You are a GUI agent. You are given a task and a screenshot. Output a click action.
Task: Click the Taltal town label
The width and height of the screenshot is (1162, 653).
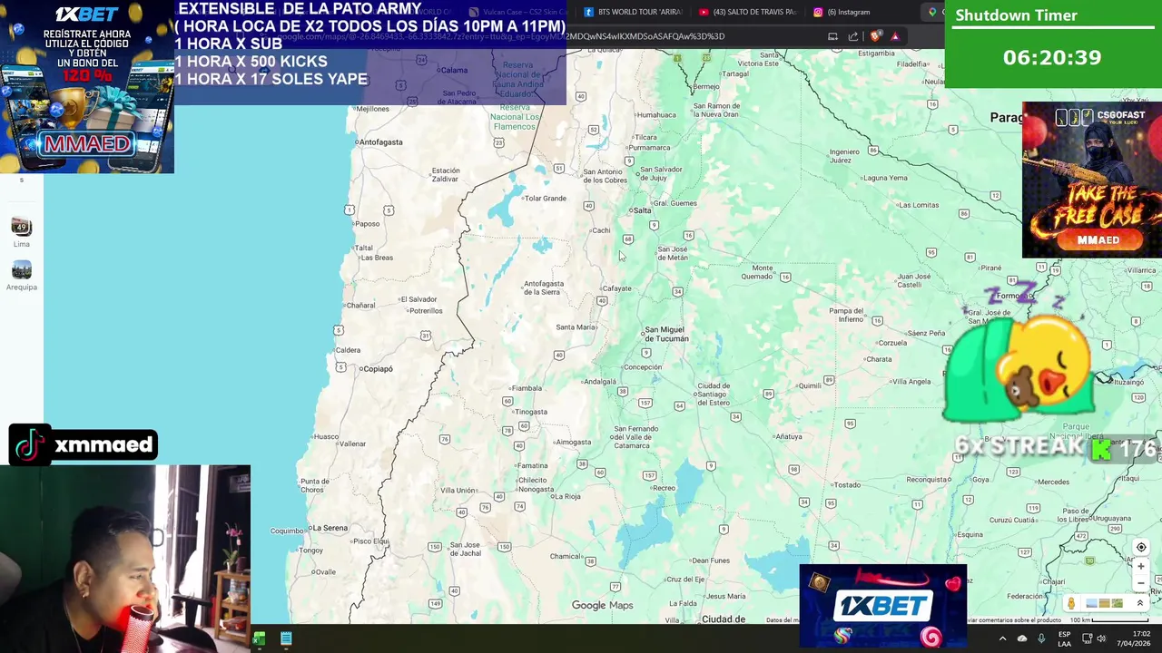[x=364, y=248]
